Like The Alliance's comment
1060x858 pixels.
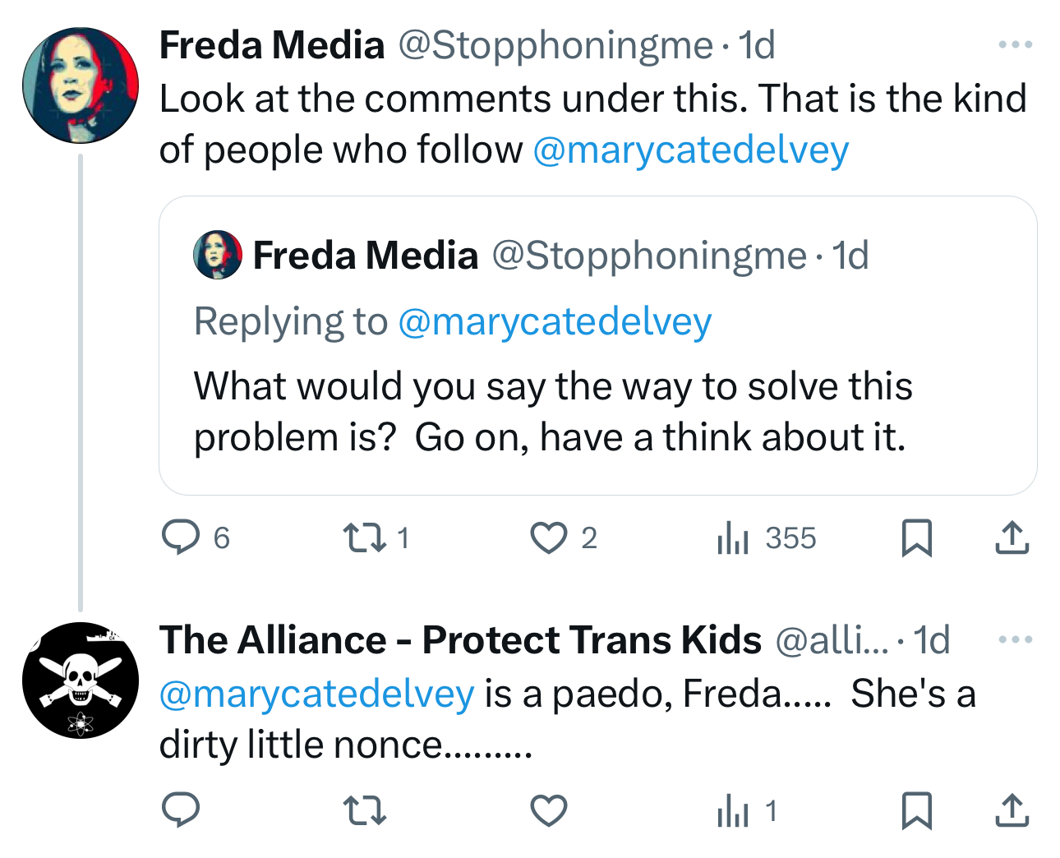(548, 811)
